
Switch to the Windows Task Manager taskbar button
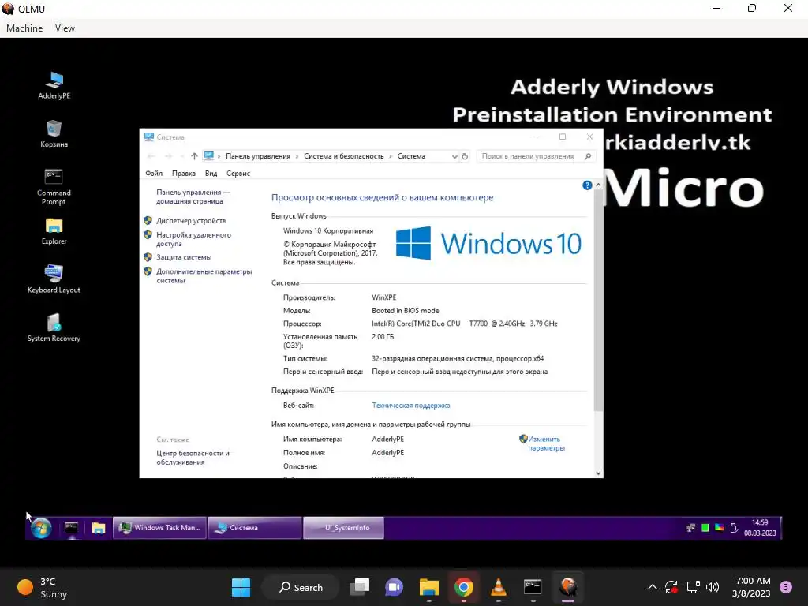[x=159, y=528]
